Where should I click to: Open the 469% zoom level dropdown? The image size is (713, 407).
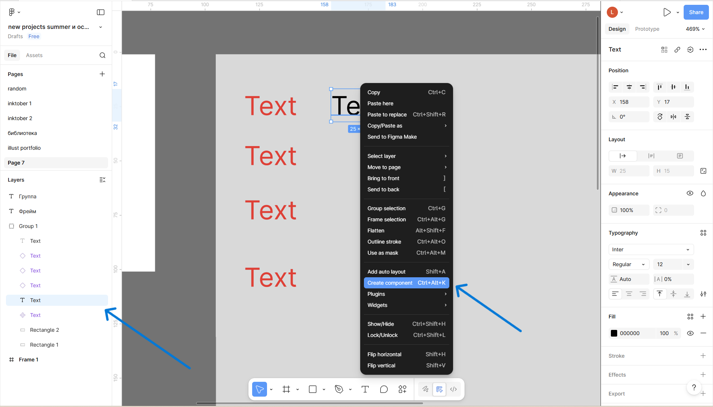pyautogui.click(x=695, y=29)
